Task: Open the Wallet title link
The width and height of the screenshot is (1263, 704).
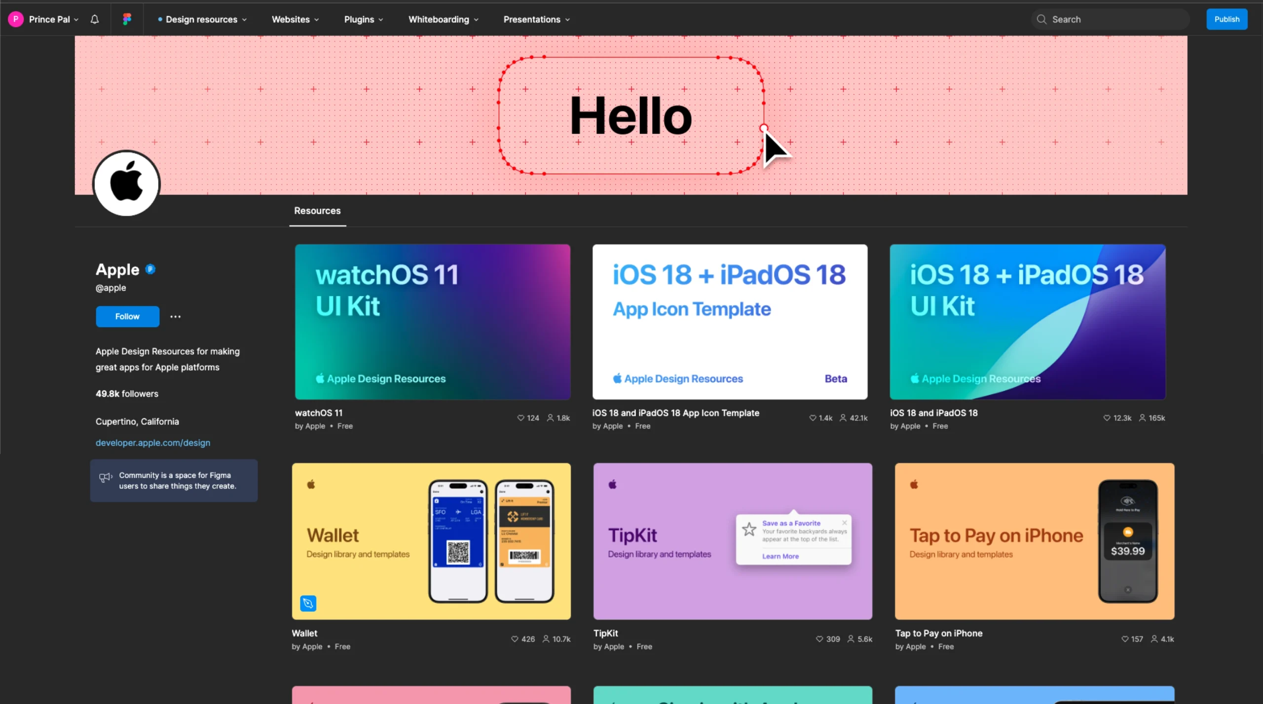Action: 304,633
